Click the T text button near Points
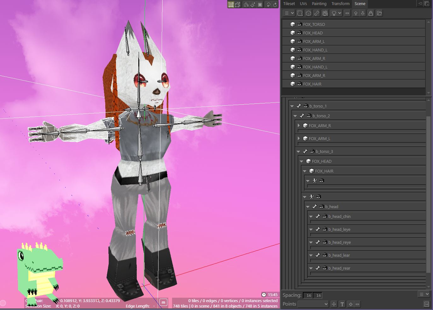This screenshot has width=433, height=310. tap(342, 304)
